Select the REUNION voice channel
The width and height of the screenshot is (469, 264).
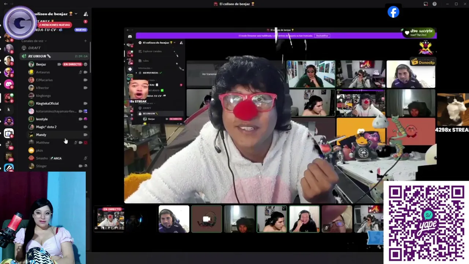tap(54, 56)
